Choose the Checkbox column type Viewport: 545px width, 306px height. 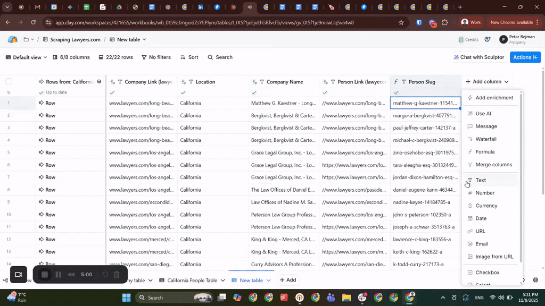click(x=487, y=273)
